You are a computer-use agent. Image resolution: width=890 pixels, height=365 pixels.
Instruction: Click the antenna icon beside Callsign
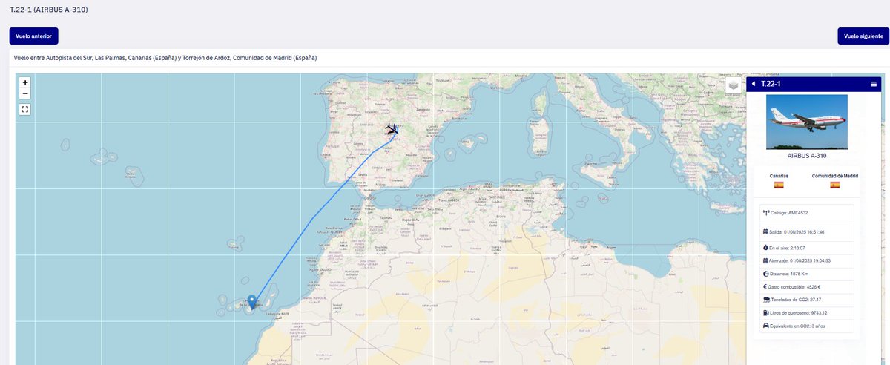766,213
